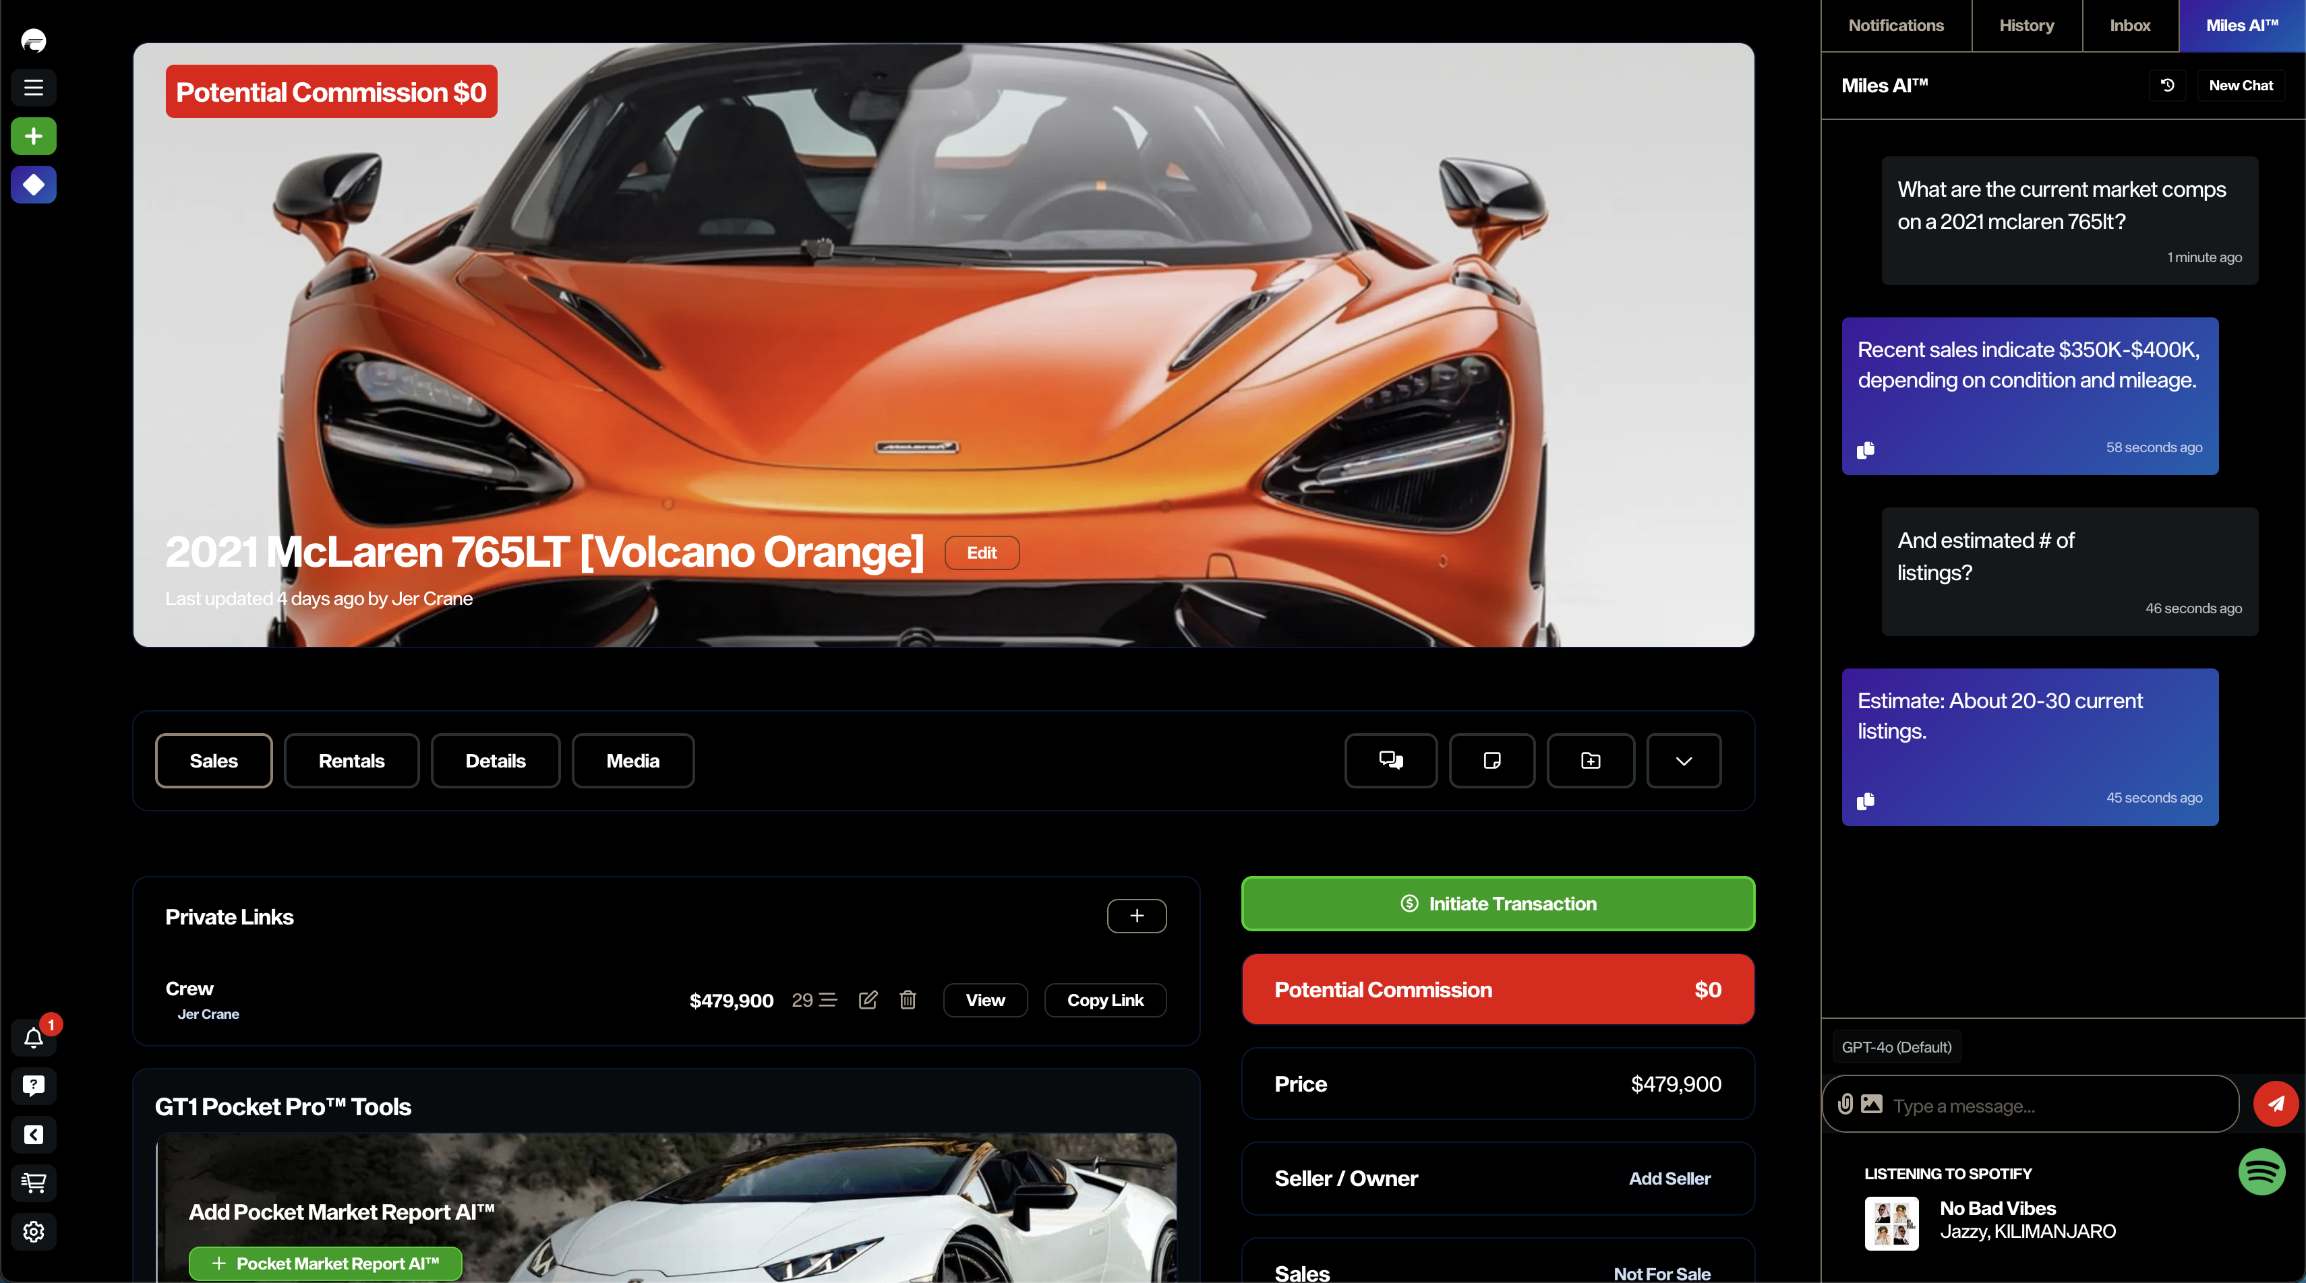Image resolution: width=2306 pixels, height=1283 pixels.
Task: Click the Type a message input field
Action: (x=2059, y=1106)
